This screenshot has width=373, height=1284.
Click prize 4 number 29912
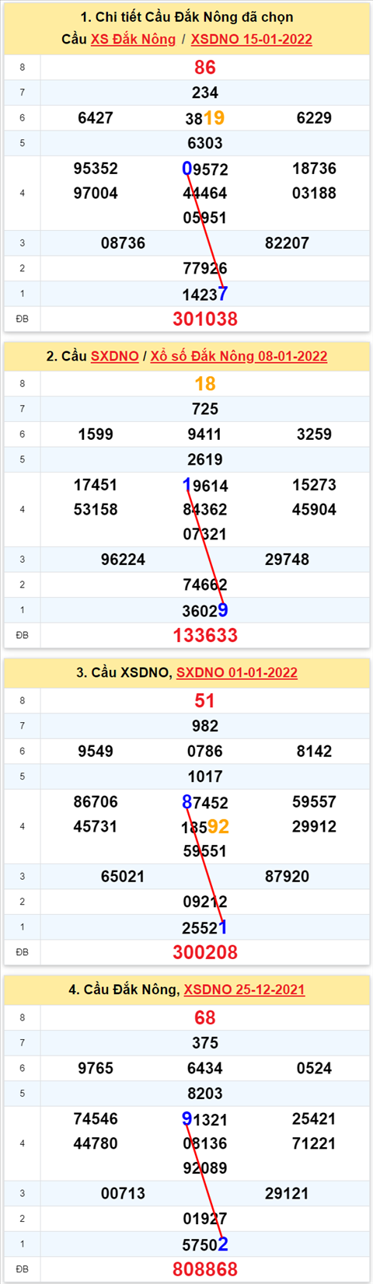click(x=314, y=826)
